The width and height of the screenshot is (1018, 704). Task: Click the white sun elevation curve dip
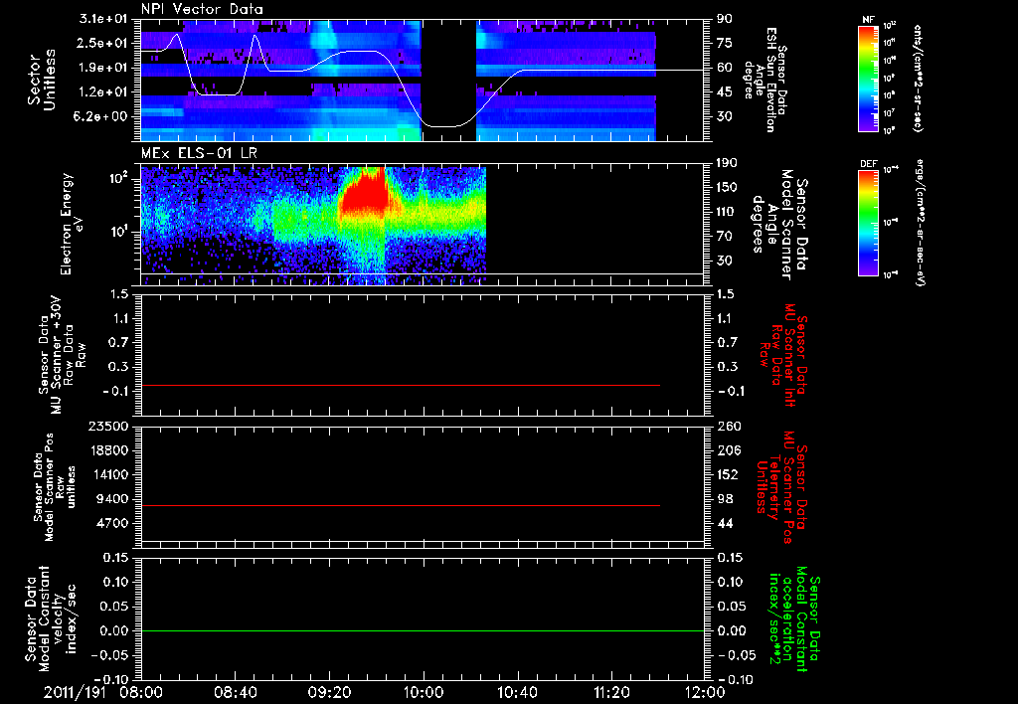tap(445, 124)
